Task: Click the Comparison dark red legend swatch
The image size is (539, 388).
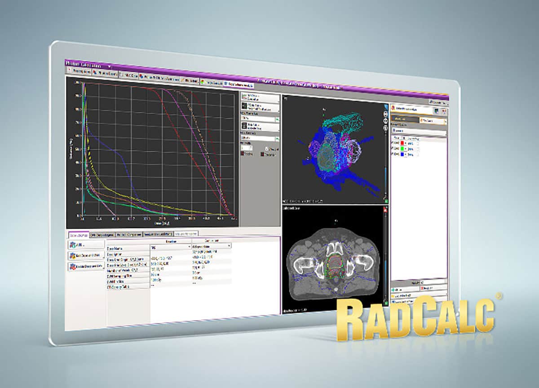Action: pos(261,154)
